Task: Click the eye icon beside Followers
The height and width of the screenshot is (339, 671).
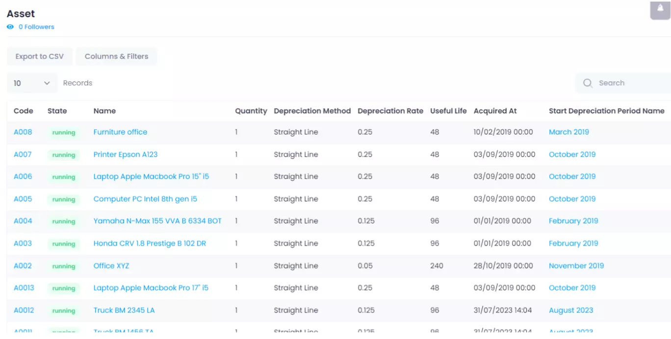Action: click(x=10, y=27)
